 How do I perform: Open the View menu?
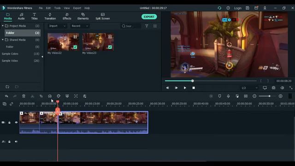coord(67,8)
